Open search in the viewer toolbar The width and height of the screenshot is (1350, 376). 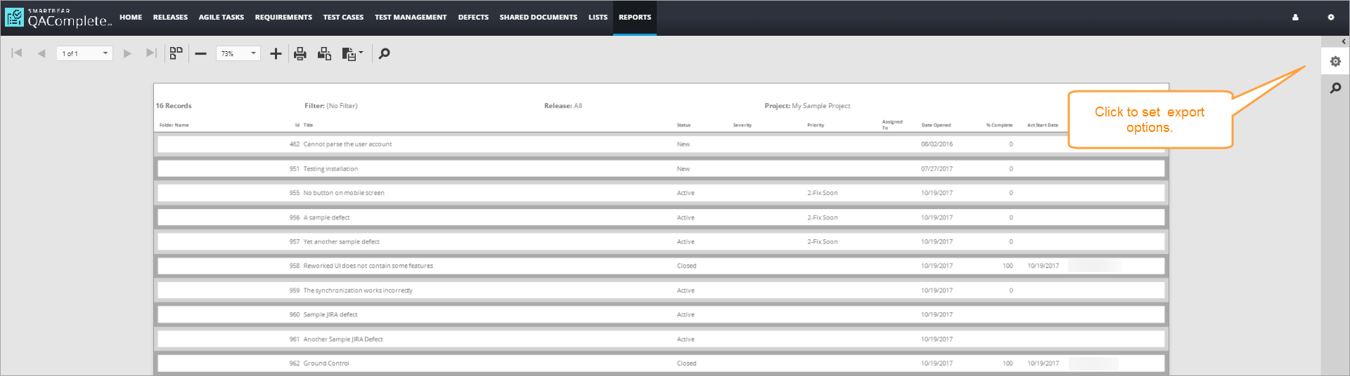coord(384,53)
